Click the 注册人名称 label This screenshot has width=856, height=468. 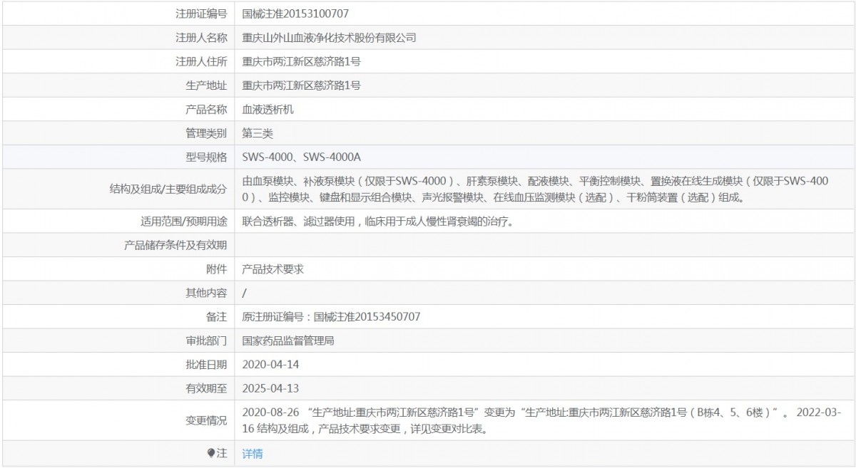tap(201, 38)
